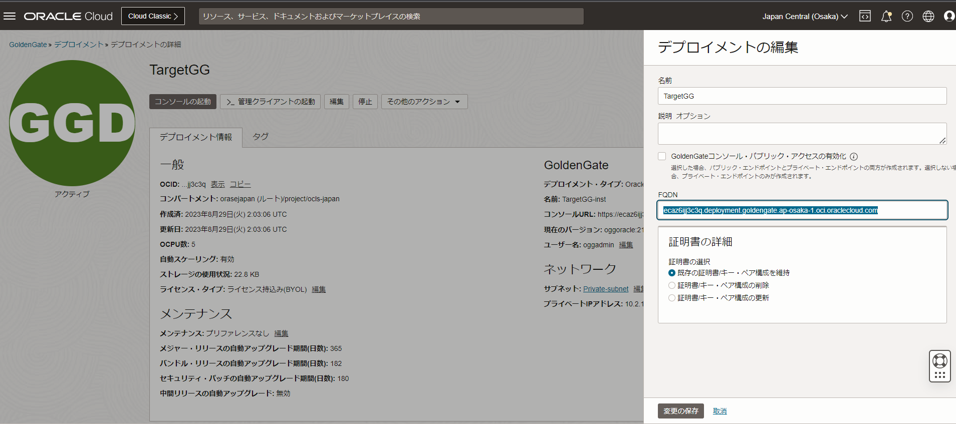This screenshot has width=956, height=424.
Task: Edit maintenance preference via 編集 link
Action: pyautogui.click(x=281, y=333)
